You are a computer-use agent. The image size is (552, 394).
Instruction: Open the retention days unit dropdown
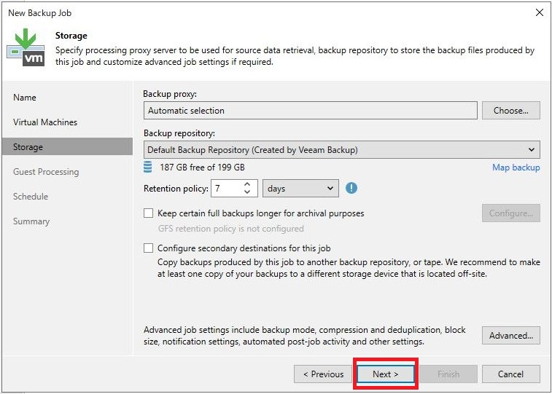300,189
